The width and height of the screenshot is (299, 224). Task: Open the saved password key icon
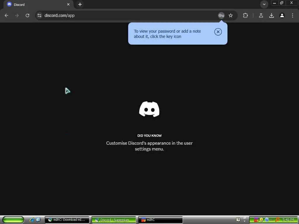(x=221, y=15)
